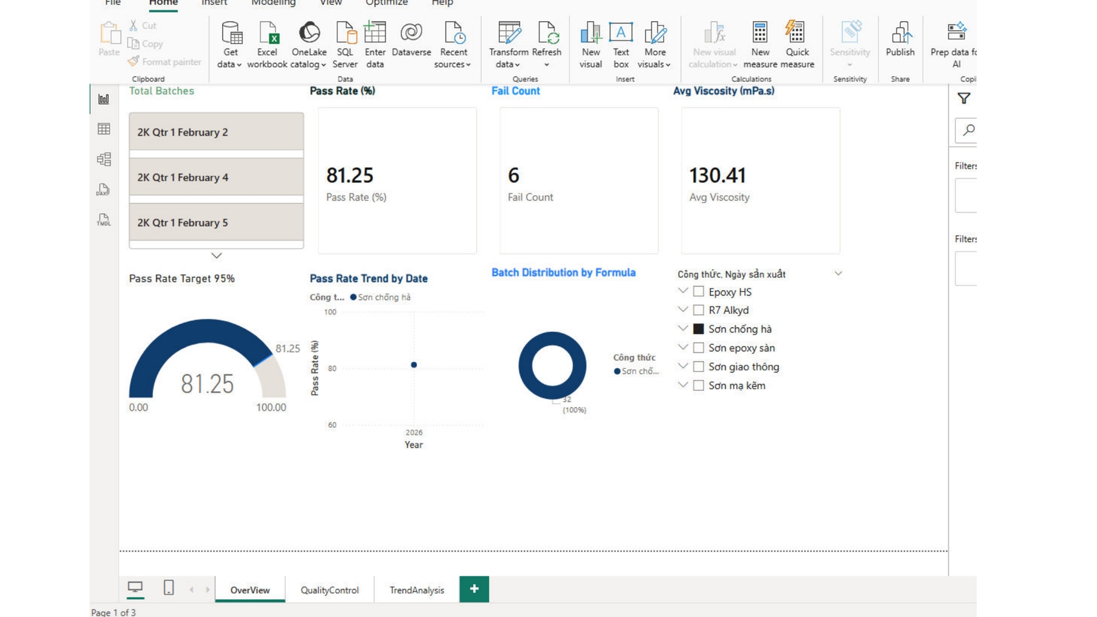This screenshot has height=617, width=1097.
Task: Expand the Epoxy HS slicer node
Action: [x=683, y=291]
